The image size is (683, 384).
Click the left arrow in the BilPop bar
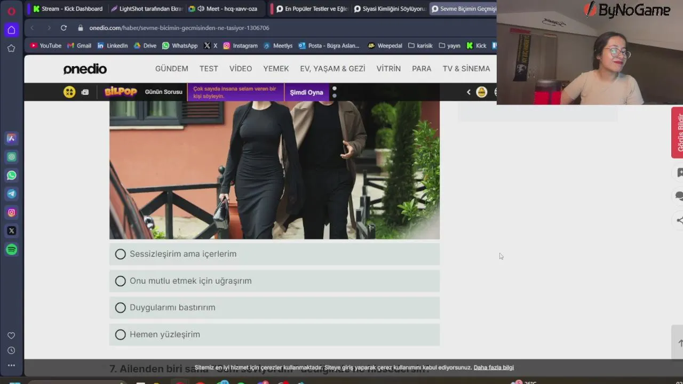point(468,92)
